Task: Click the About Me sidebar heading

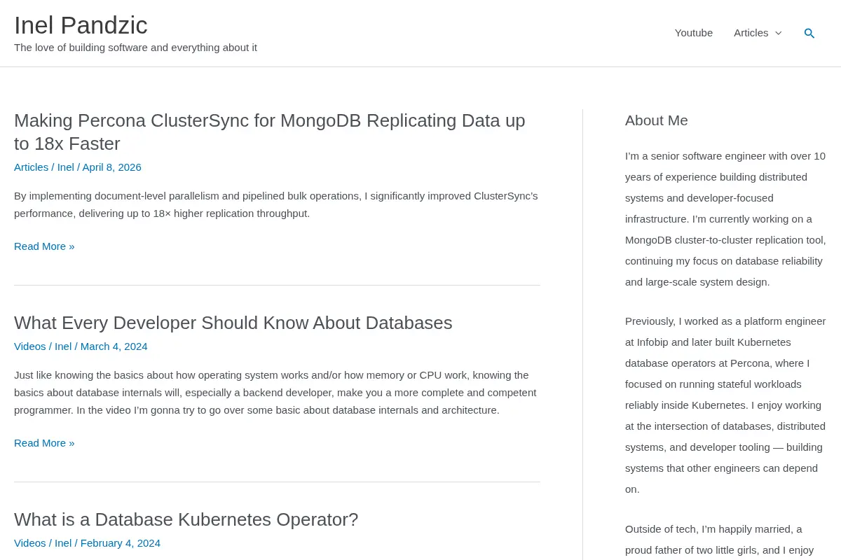Action: pos(657,120)
